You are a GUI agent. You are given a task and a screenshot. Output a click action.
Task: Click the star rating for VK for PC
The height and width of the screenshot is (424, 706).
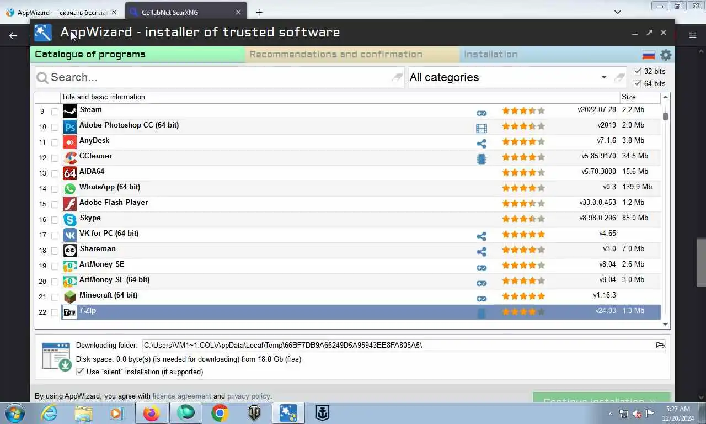(523, 235)
